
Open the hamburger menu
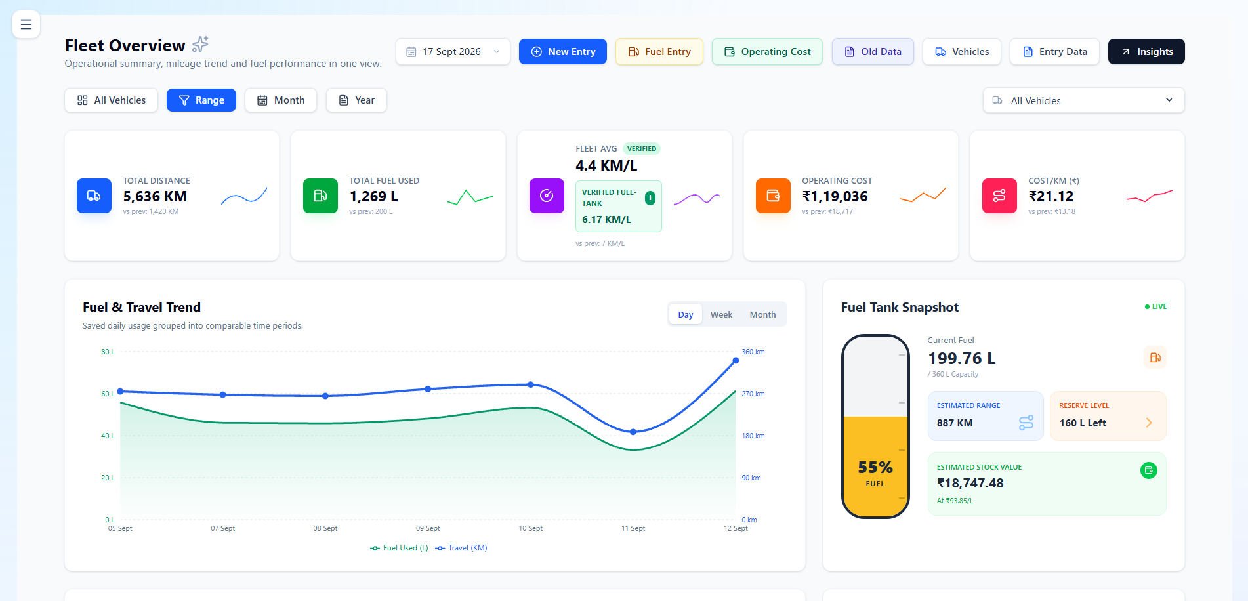[26, 25]
